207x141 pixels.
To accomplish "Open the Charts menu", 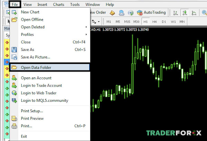I will [x=59, y=4].
